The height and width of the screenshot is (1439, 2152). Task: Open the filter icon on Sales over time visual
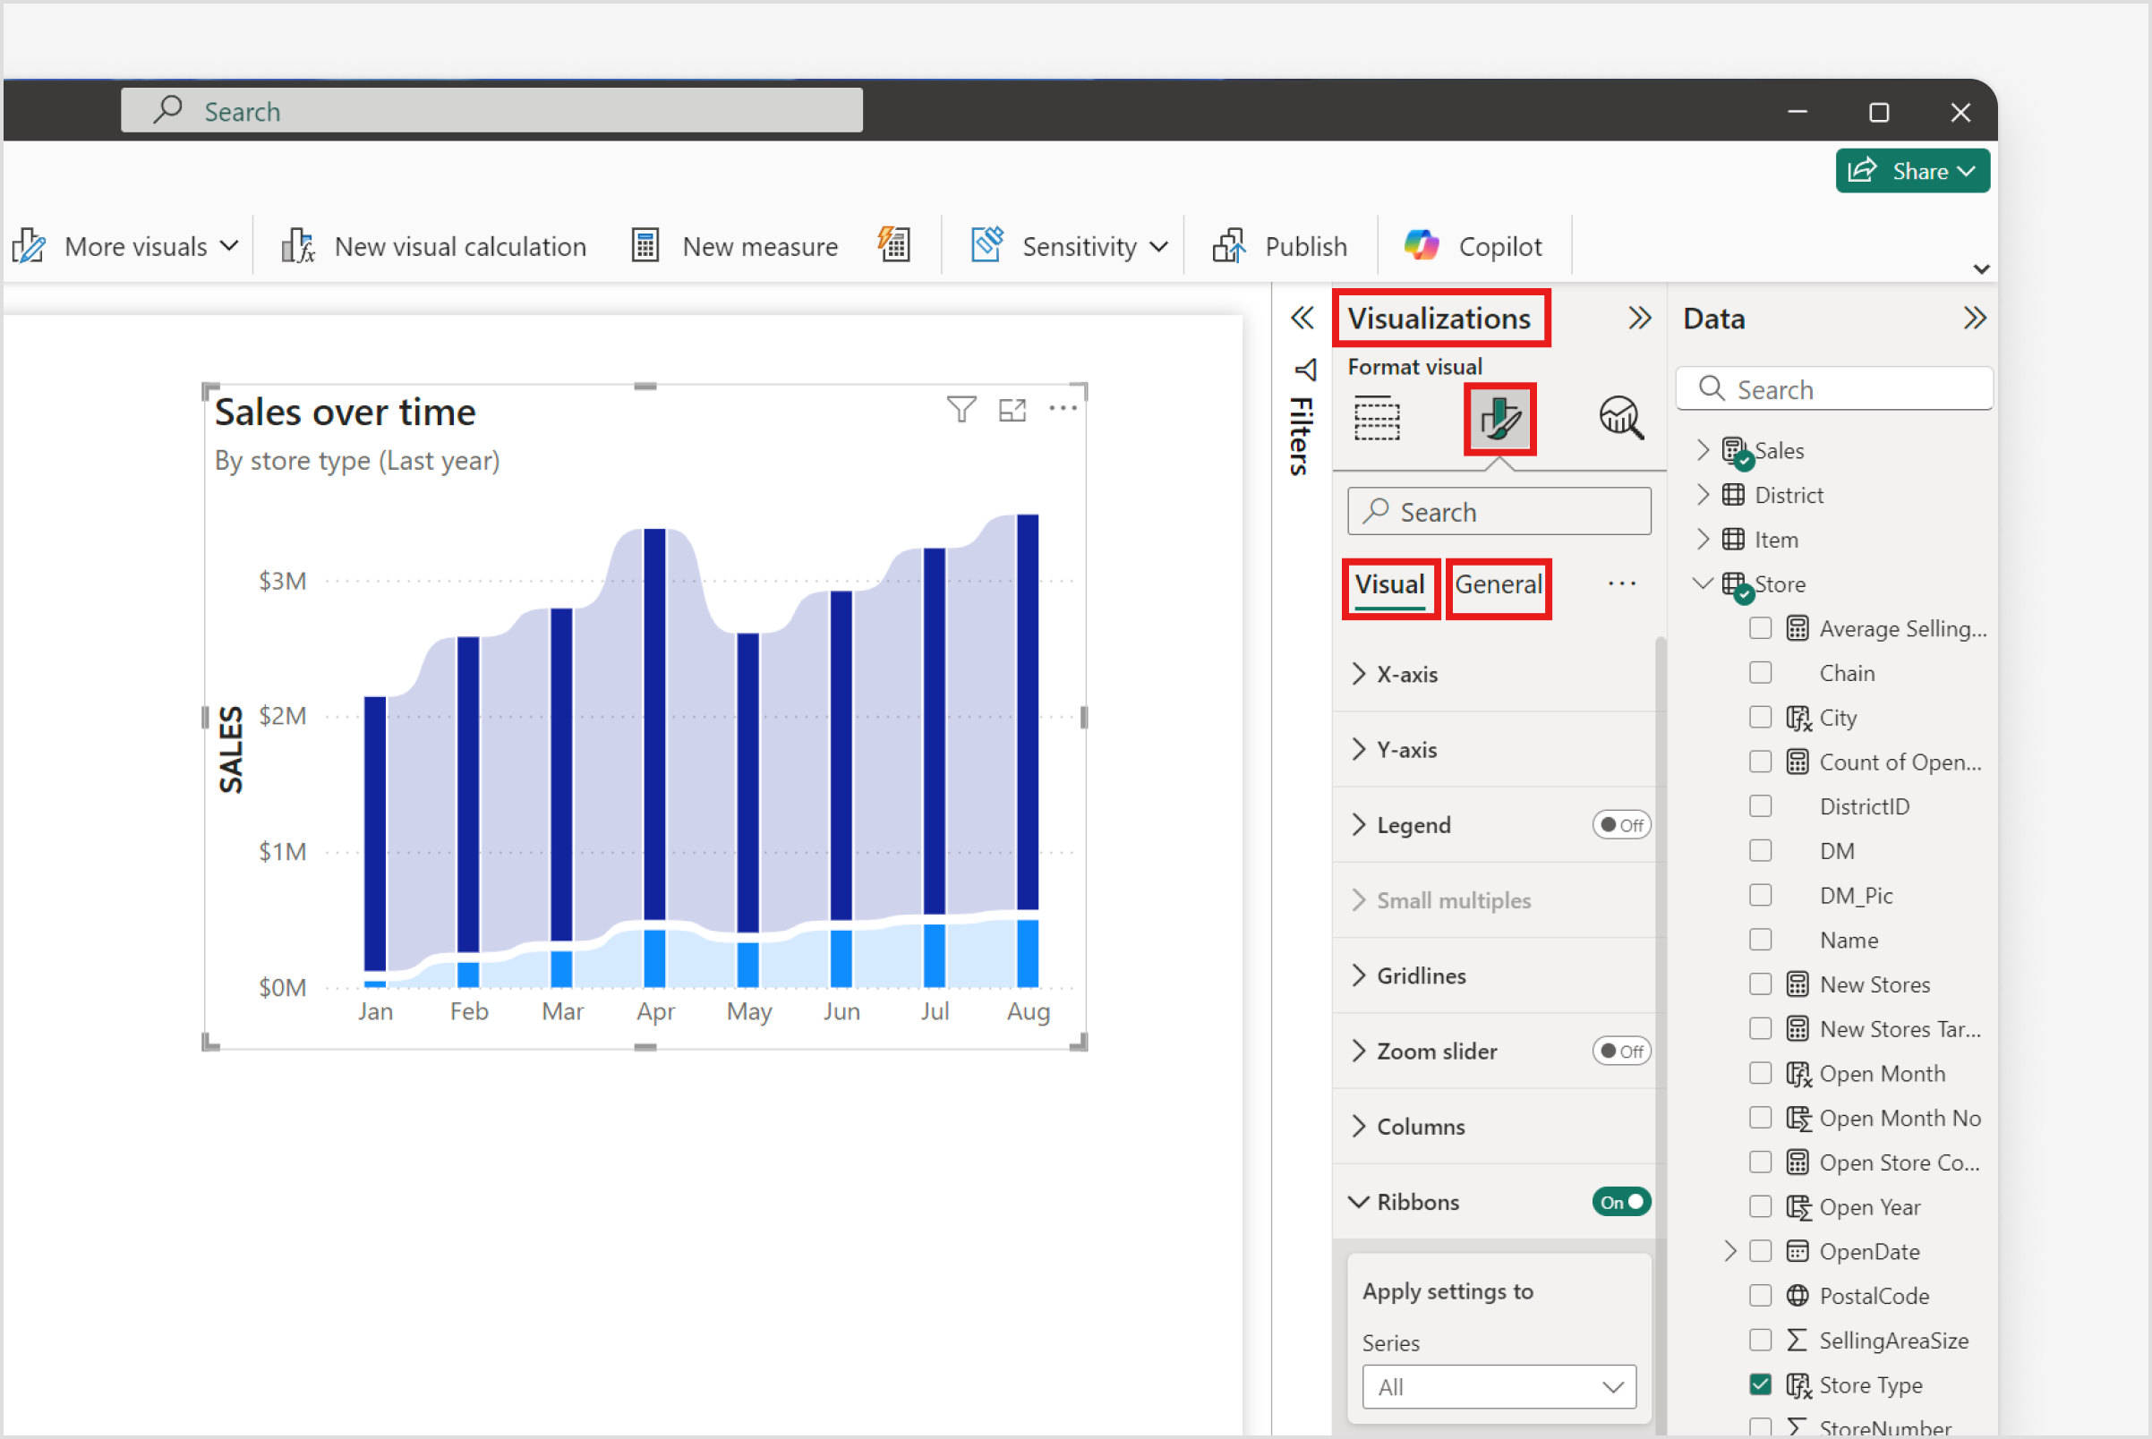coord(961,410)
